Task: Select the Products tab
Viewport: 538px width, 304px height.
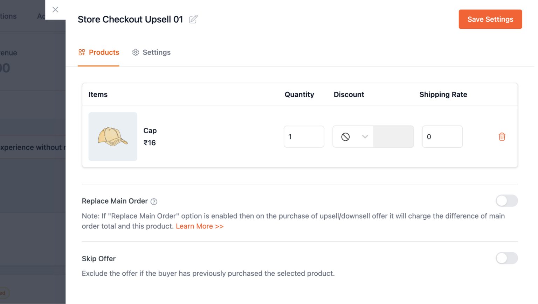Action: pos(104,52)
